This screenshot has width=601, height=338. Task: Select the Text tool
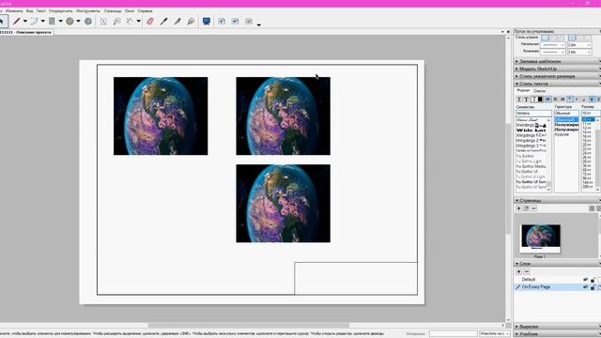[103, 21]
